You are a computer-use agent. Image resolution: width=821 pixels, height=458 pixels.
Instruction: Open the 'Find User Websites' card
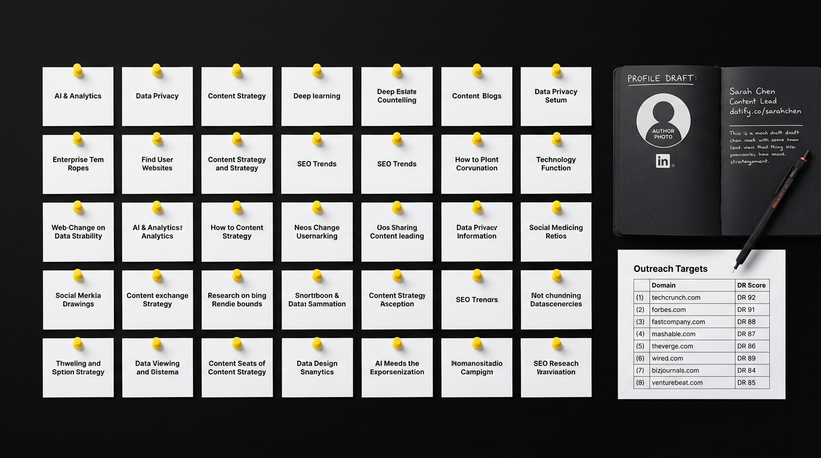[158, 164]
